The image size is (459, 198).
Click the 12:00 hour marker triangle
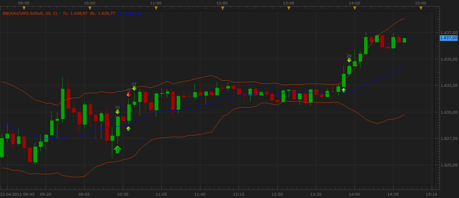pos(222,8)
